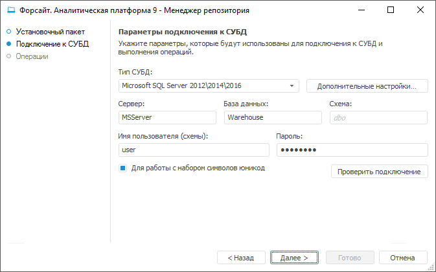Click the 'База данных' input field
The height and width of the screenshot is (272, 436).
click(273, 117)
